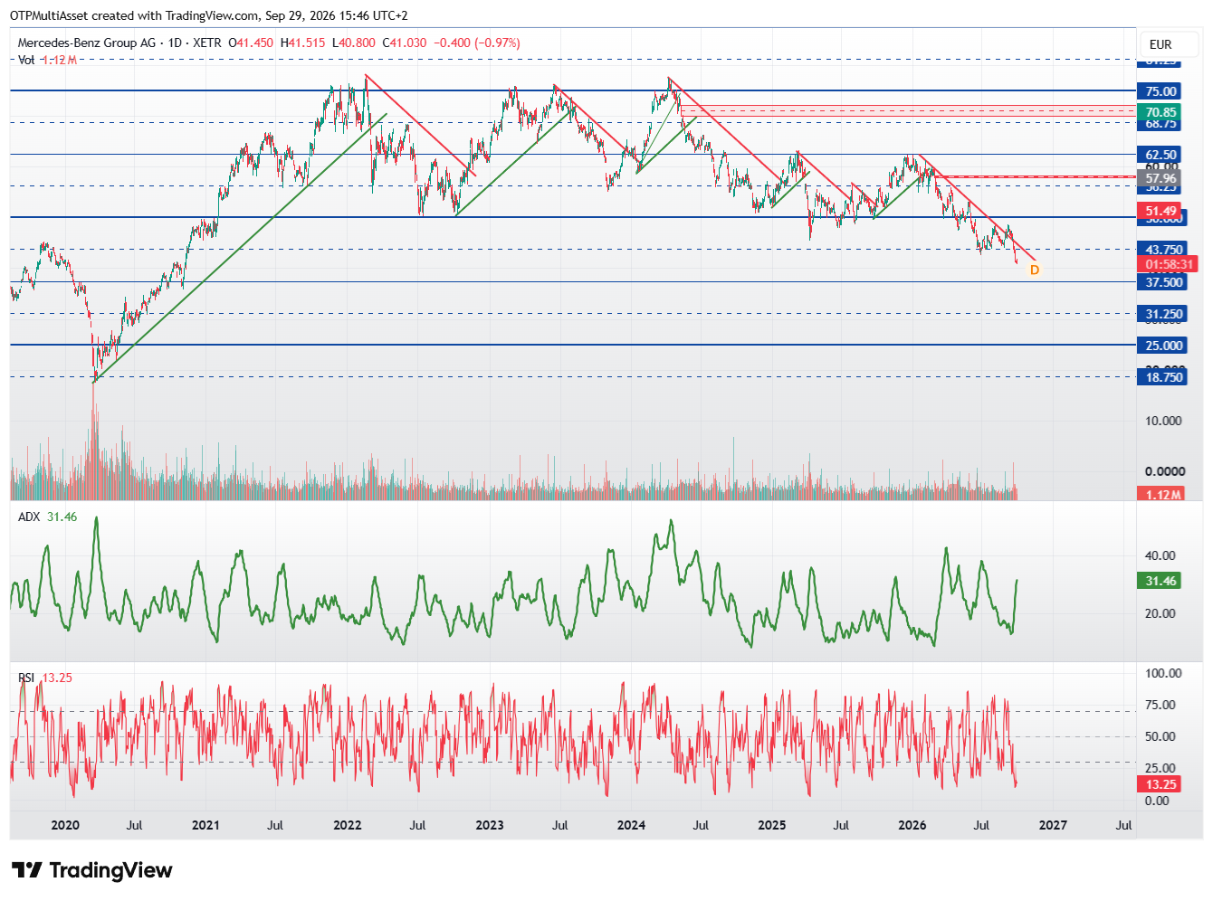Click the 2021 label on time axis
The width and height of the screenshot is (1213, 901).
[x=205, y=825]
